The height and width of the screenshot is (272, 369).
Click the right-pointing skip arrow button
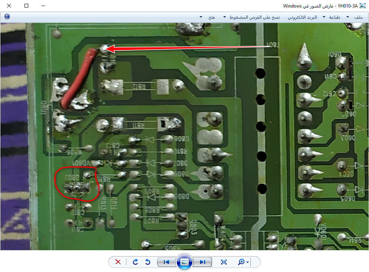click(202, 262)
